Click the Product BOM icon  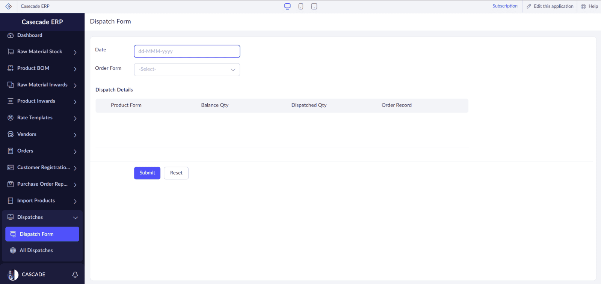[11, 68]
